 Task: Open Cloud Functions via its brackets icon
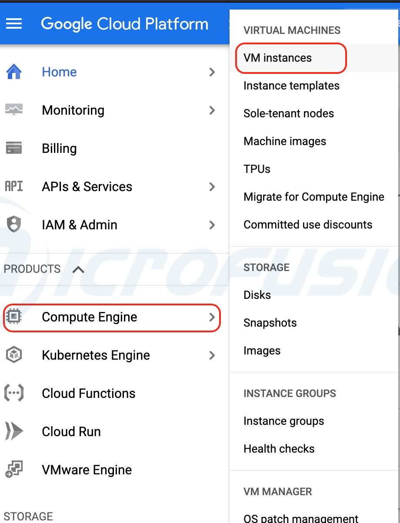(x=15, y=393)
